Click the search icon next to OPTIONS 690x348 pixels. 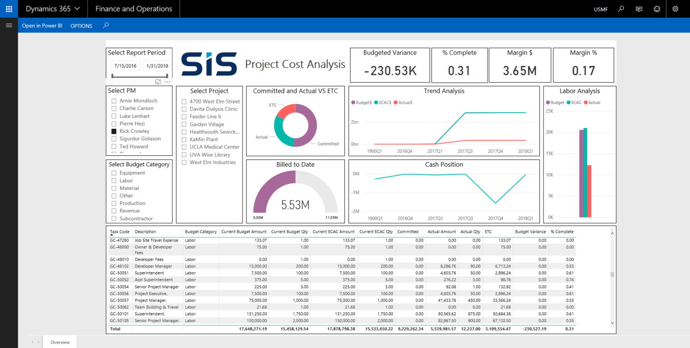tap(106, 25)
